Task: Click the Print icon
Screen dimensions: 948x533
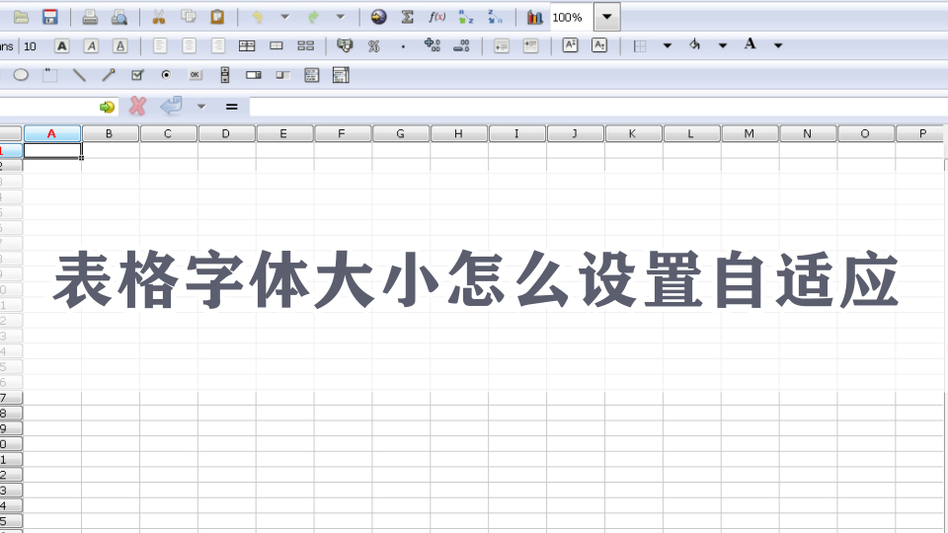Action: pos(90,17)
